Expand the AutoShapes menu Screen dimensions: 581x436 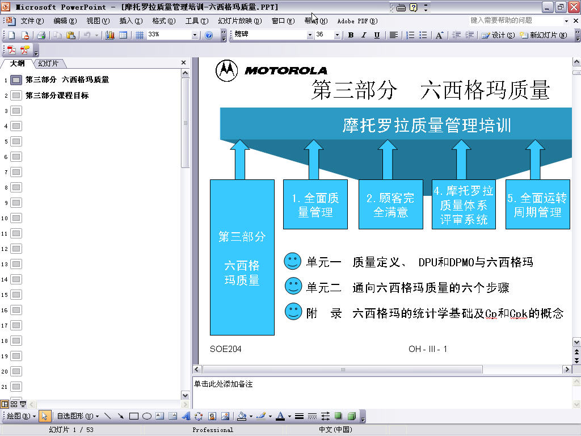tap(78, 416)
